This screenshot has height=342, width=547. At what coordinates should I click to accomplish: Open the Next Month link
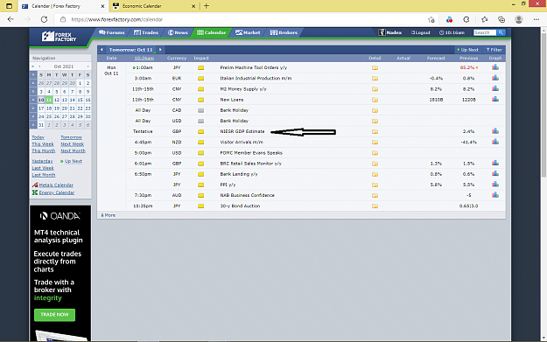coord(73,150)
